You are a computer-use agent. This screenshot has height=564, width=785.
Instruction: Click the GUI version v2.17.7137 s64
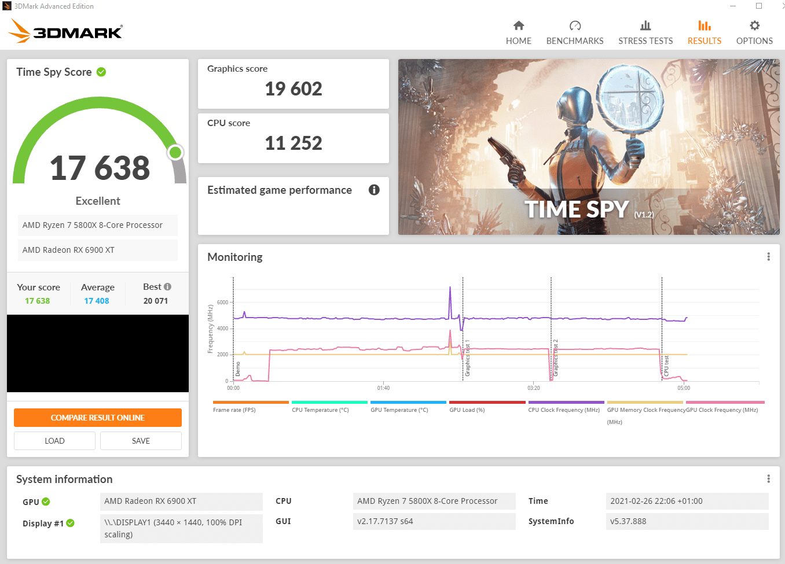(x=434, y=521)
